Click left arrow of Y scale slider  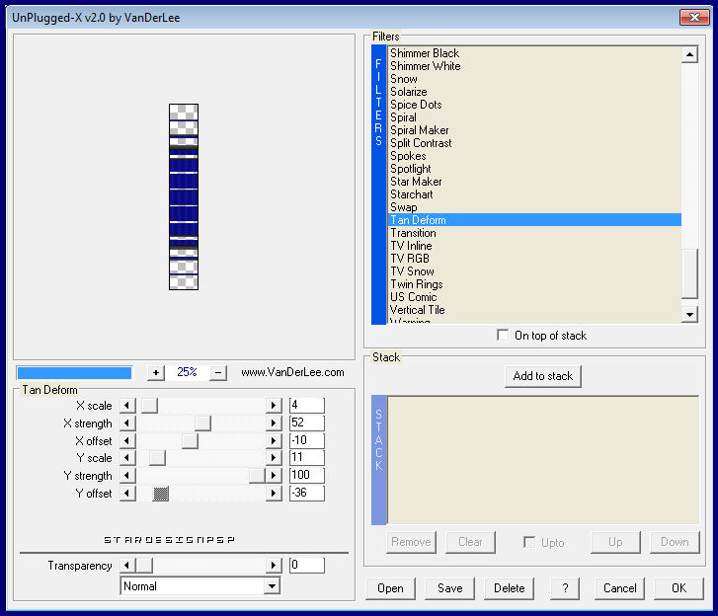tap(127, 458)
